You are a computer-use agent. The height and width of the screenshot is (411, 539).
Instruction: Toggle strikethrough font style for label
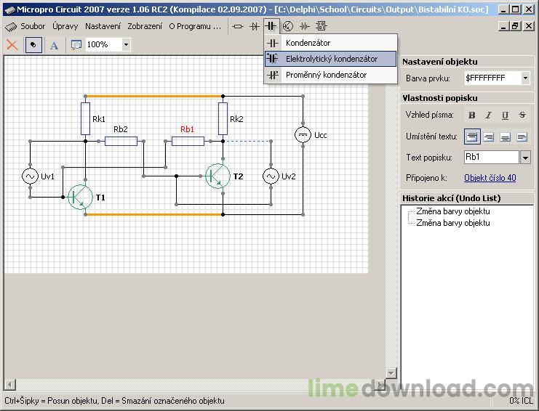[522, 115]
